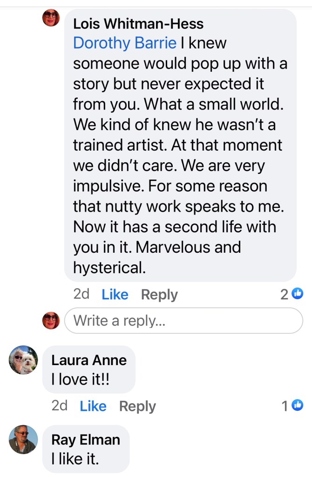Open the Lois Whitman-Hess name link
This screenshot has height=477, width=312.
click(x=138, y=23)
